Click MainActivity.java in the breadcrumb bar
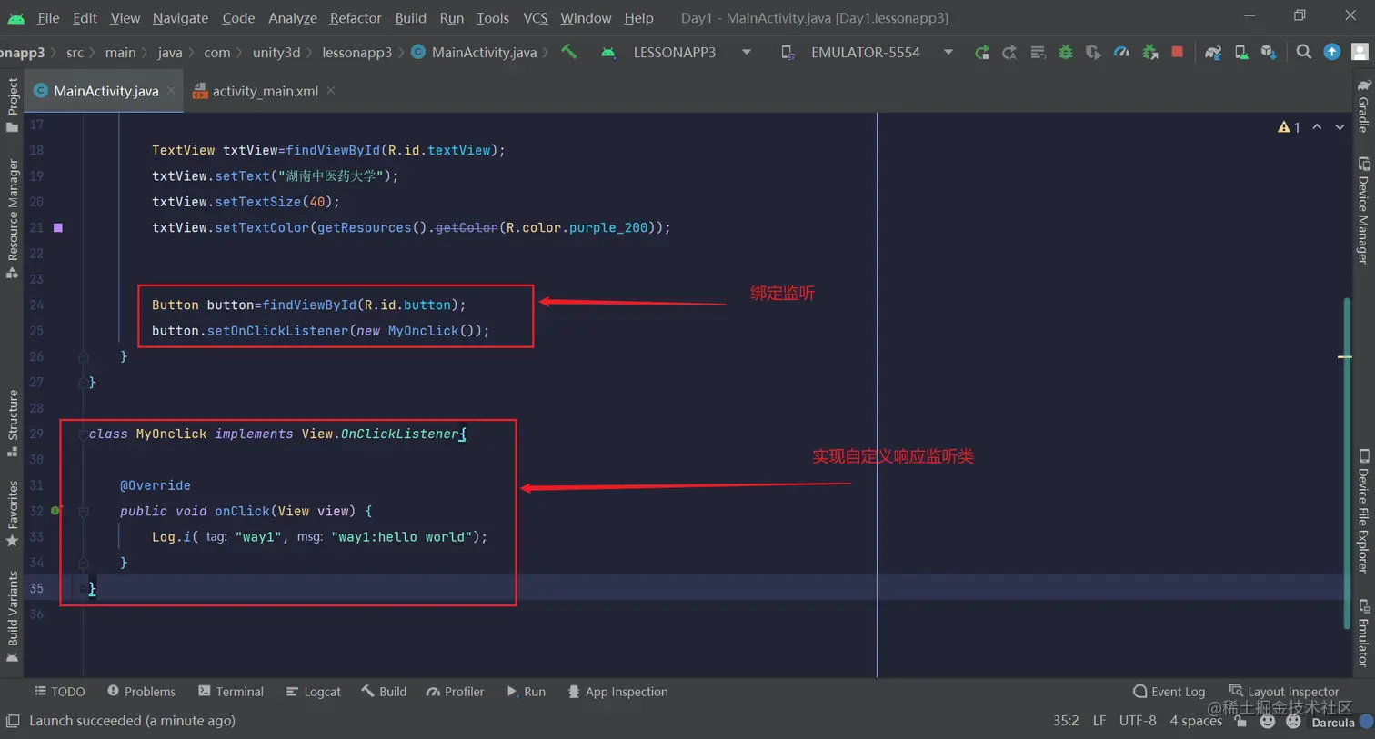 pyautogui.click(x=474, y=53)
